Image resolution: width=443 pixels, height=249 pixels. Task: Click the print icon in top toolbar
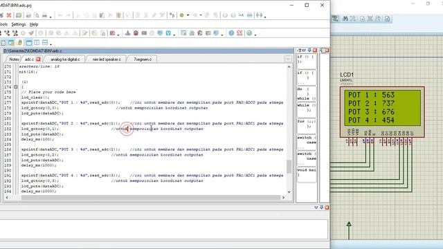44,15
